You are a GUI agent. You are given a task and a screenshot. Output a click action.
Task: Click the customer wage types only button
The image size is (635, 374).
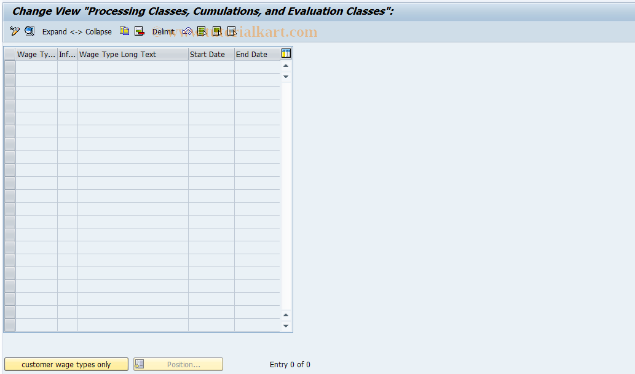coord(66,364)
